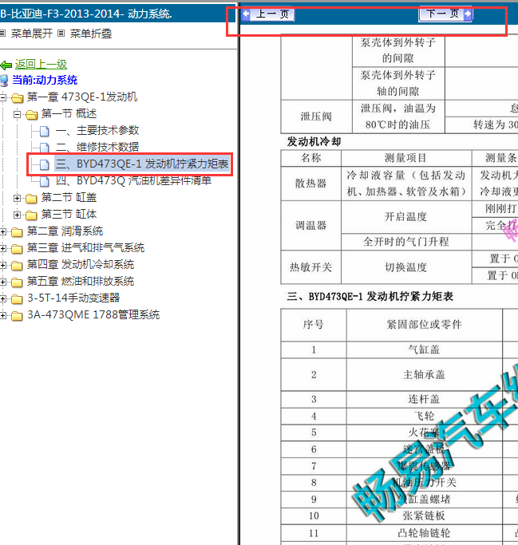This screenshot has width=518, height=545.
Task: Select 第五章 燃油和排放系统 label
Action: [81, 281]
